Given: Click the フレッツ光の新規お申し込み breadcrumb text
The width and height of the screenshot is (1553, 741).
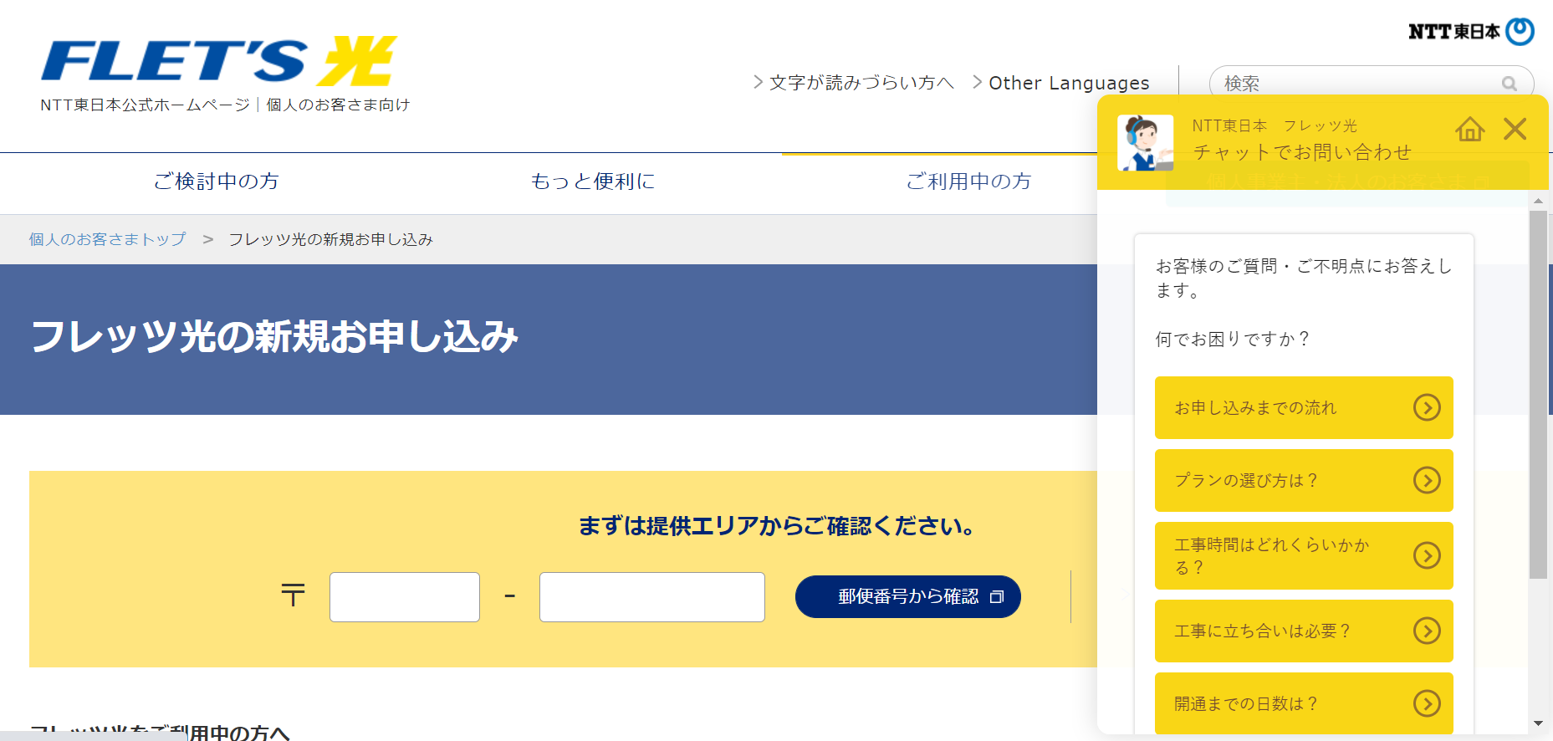Looking at the screenshot, I should tap(330, 239).
